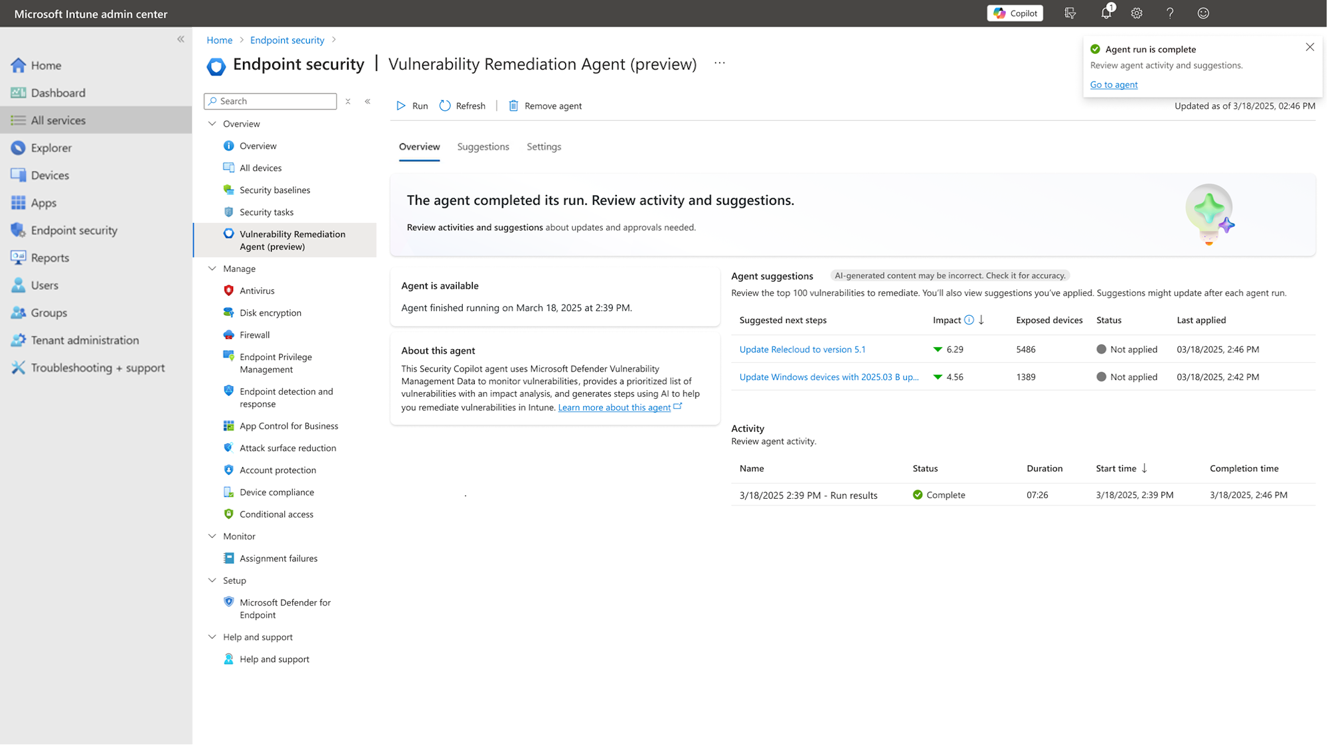This screenshot has height=745, width=1328.
Task: Select Apps in the left sidebar
Action: pos(42,203)
